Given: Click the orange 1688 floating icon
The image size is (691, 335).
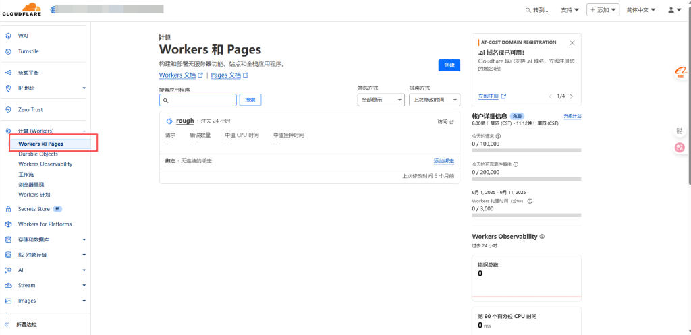Looking at the screenshot, I should click(x=680, y=72).
